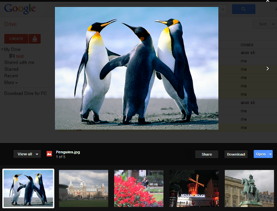Close the image preview overlay
This screenshot has height=211, width=277.
tap(268, 1)
